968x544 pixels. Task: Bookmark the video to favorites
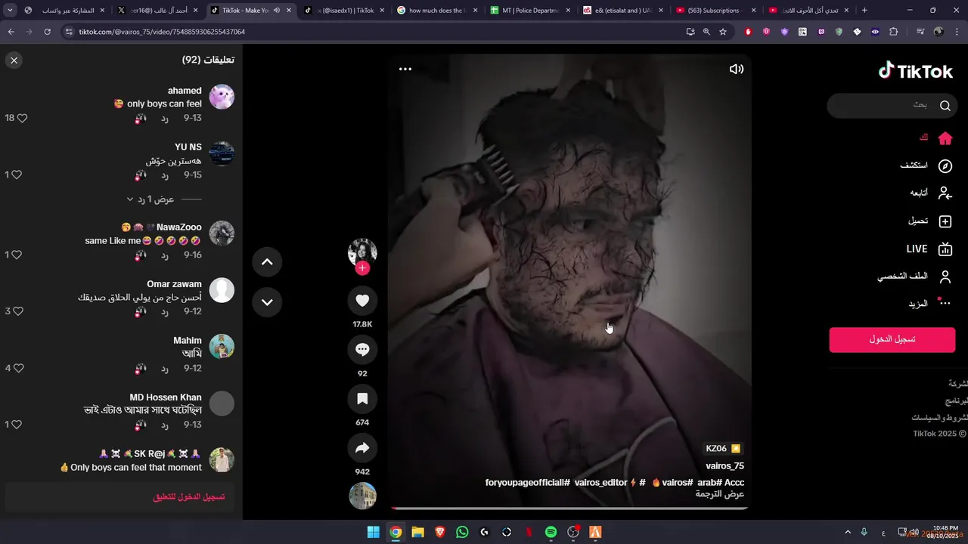362,399
